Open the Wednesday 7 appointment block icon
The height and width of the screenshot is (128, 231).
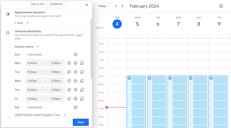click(x=170, y=78)
